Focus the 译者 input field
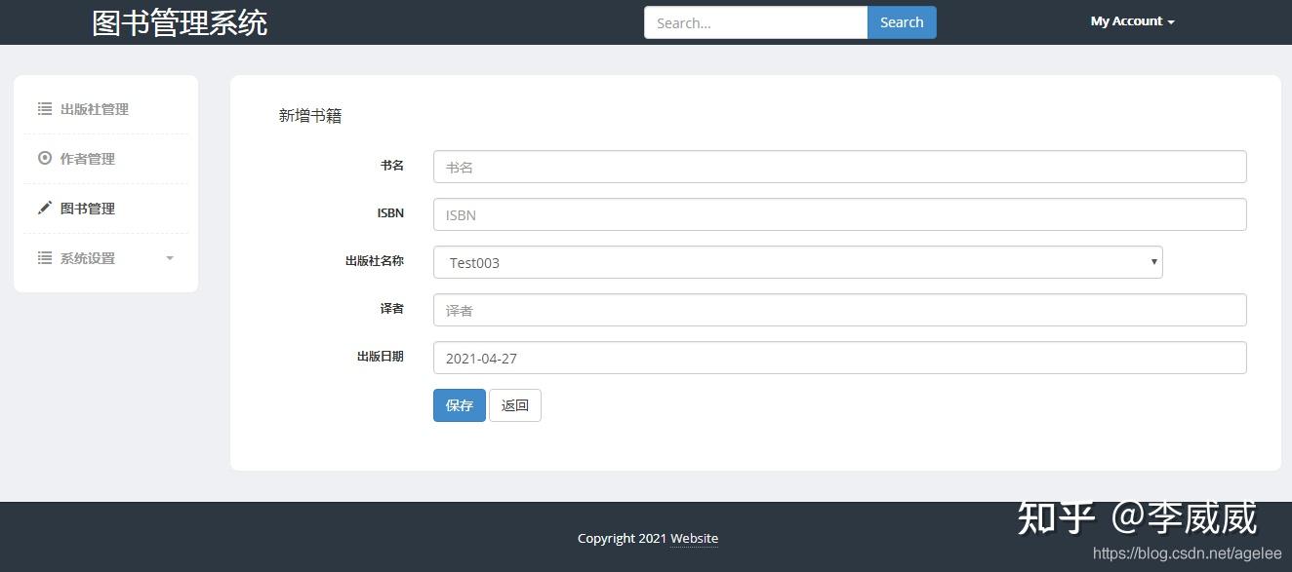 [839, 310]
